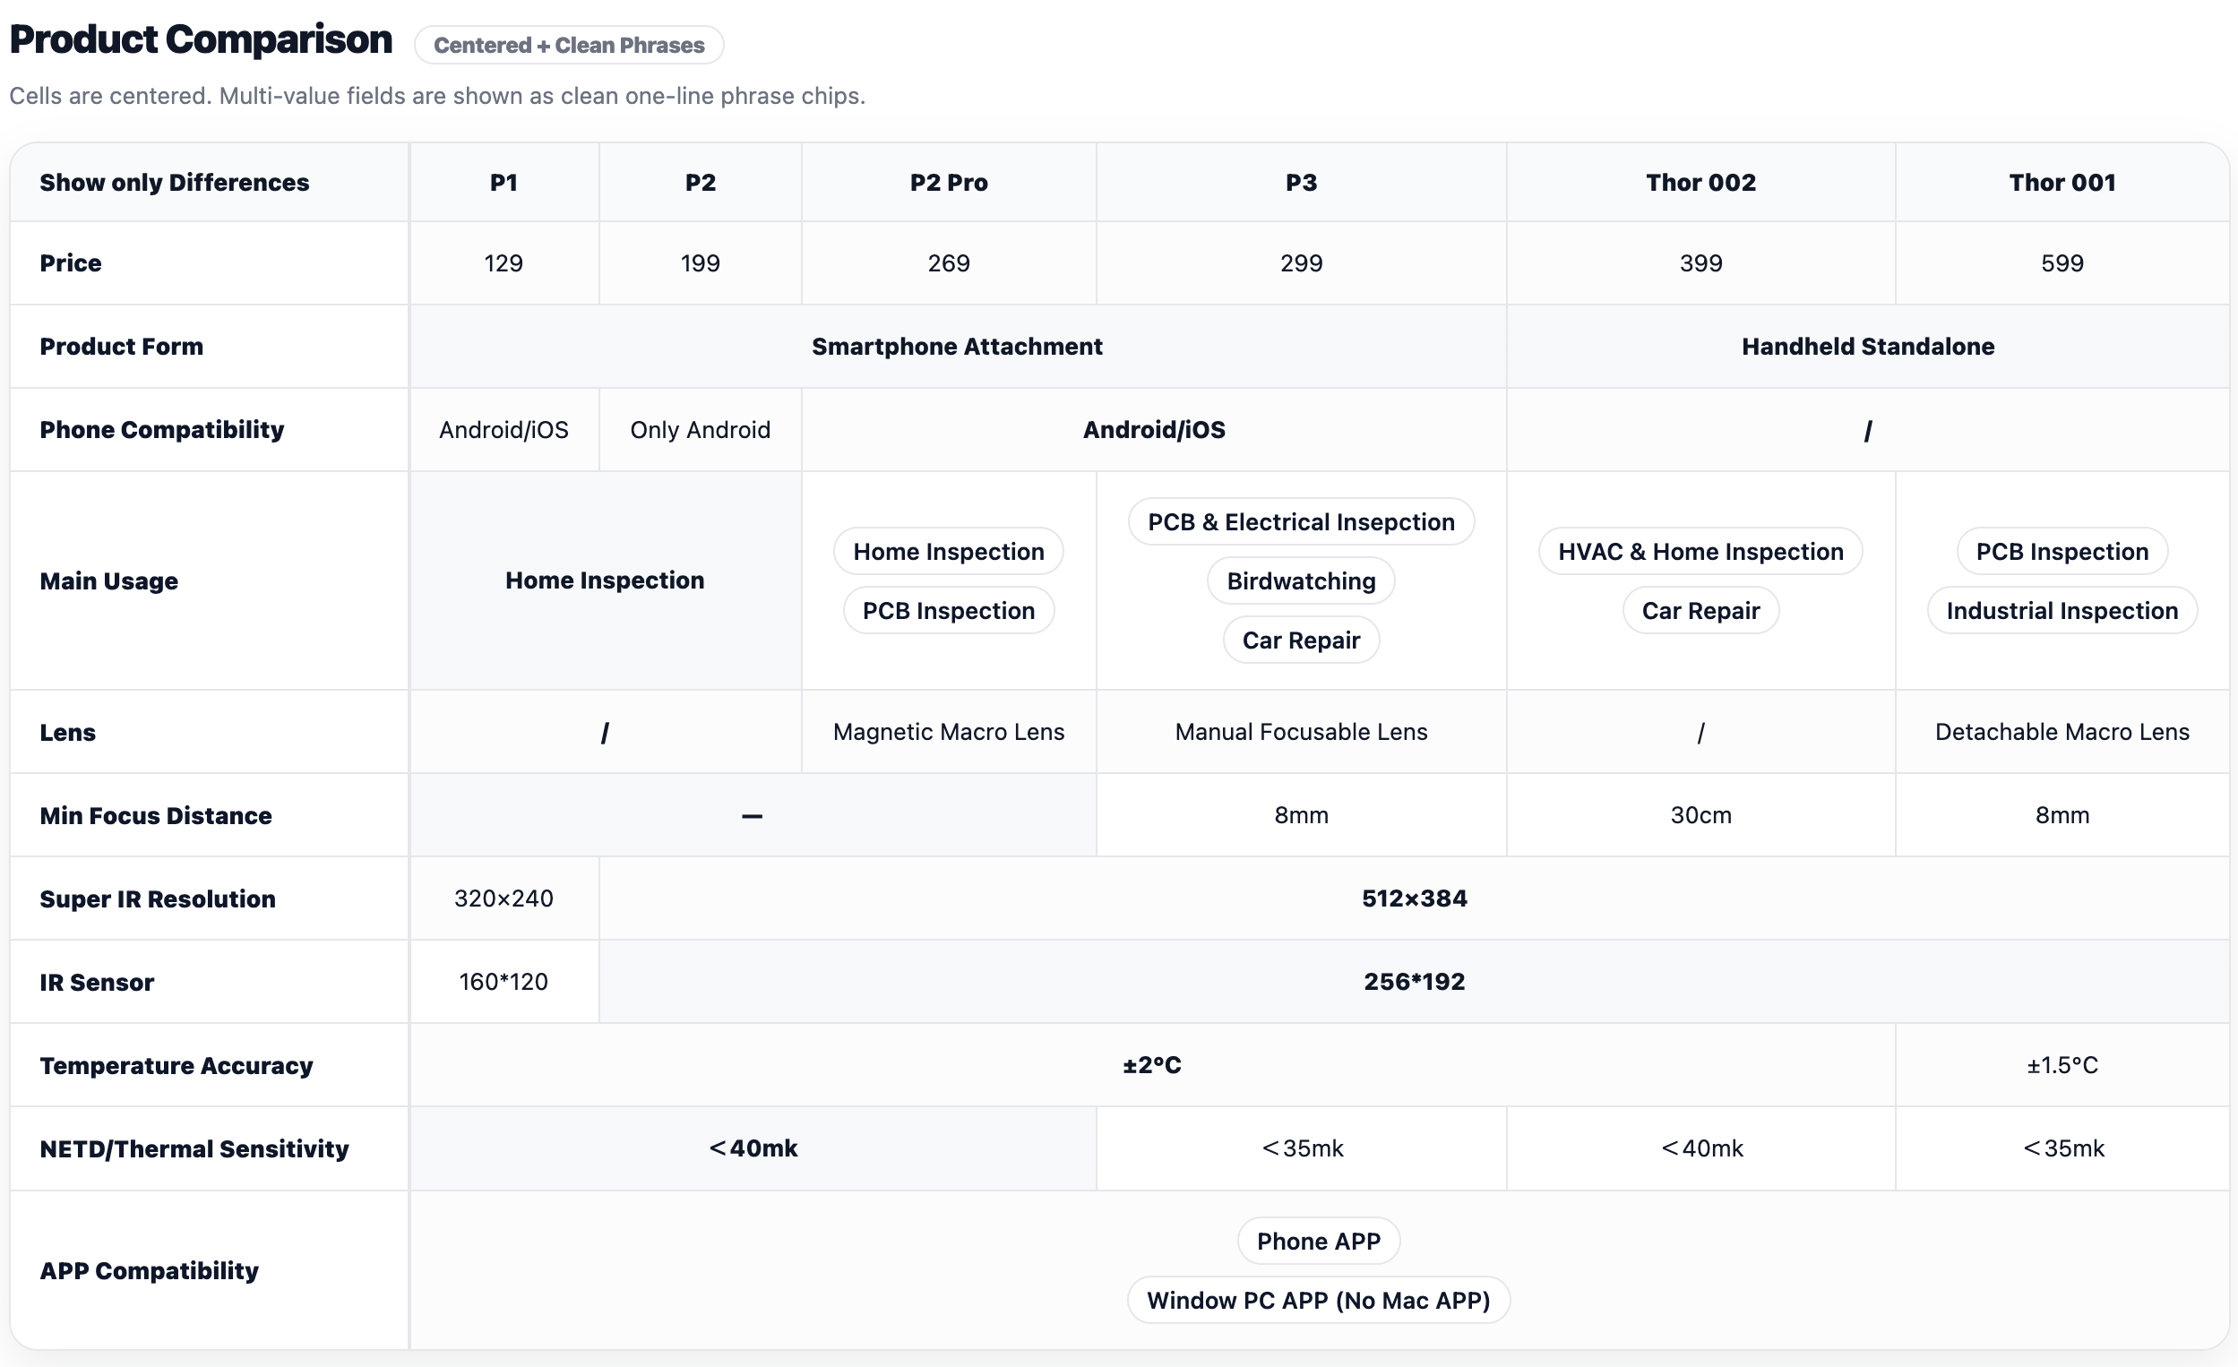Select the HVAC & Home Inspection chip
Screen dimensions: 2238x1367
tap(1700, 551)
